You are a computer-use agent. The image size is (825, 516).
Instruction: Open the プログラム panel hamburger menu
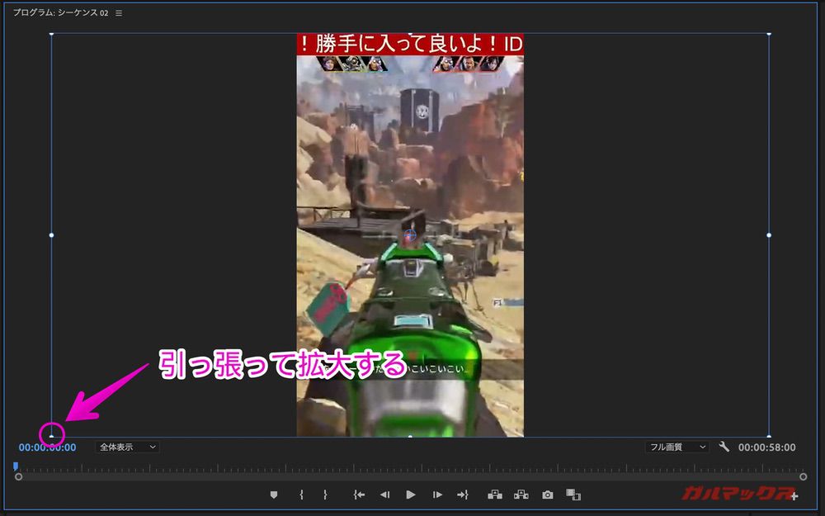coord(119,13)
